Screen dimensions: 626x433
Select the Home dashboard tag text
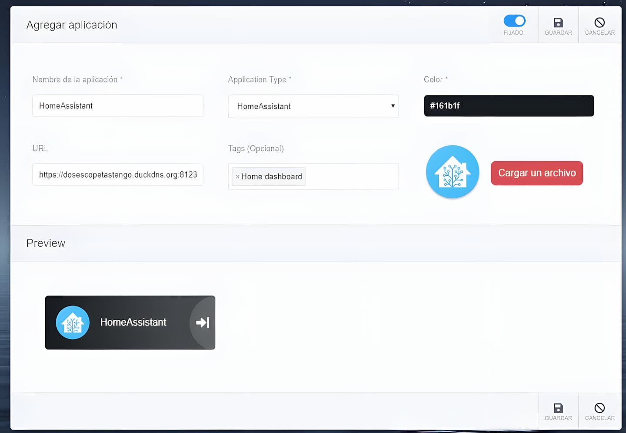pyautogui.click(x=272, y=177)
